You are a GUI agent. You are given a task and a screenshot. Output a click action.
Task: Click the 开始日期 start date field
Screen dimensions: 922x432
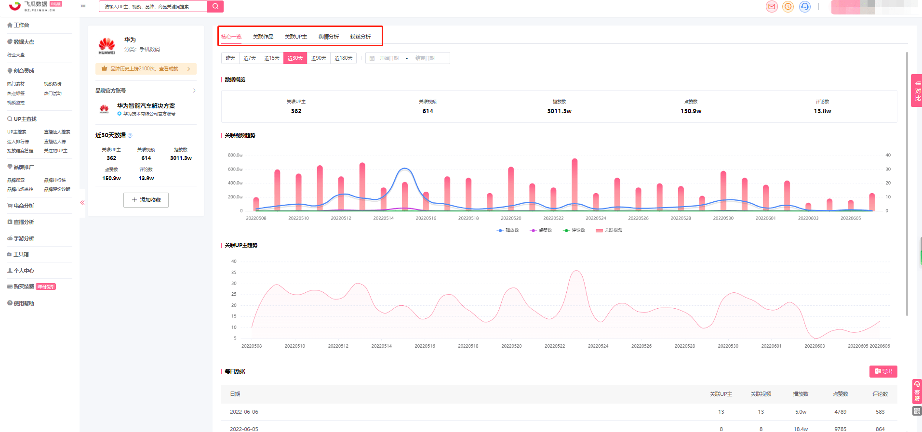(x=389, y=58)
